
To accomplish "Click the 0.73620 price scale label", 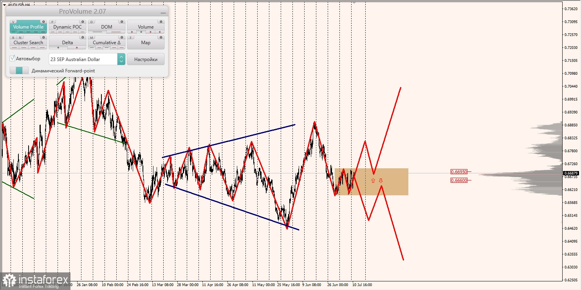I will point(572,9).
